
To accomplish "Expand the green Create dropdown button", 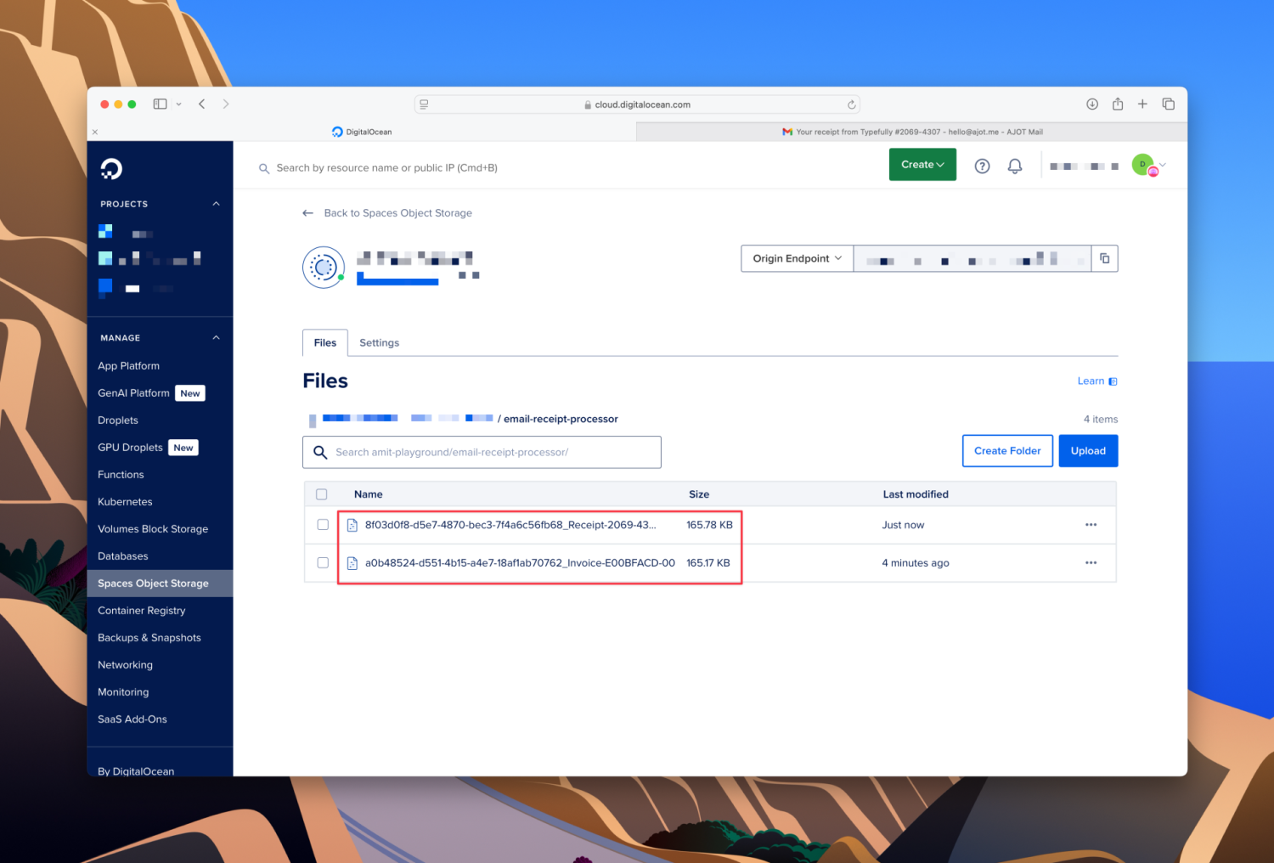I will 922,165.
